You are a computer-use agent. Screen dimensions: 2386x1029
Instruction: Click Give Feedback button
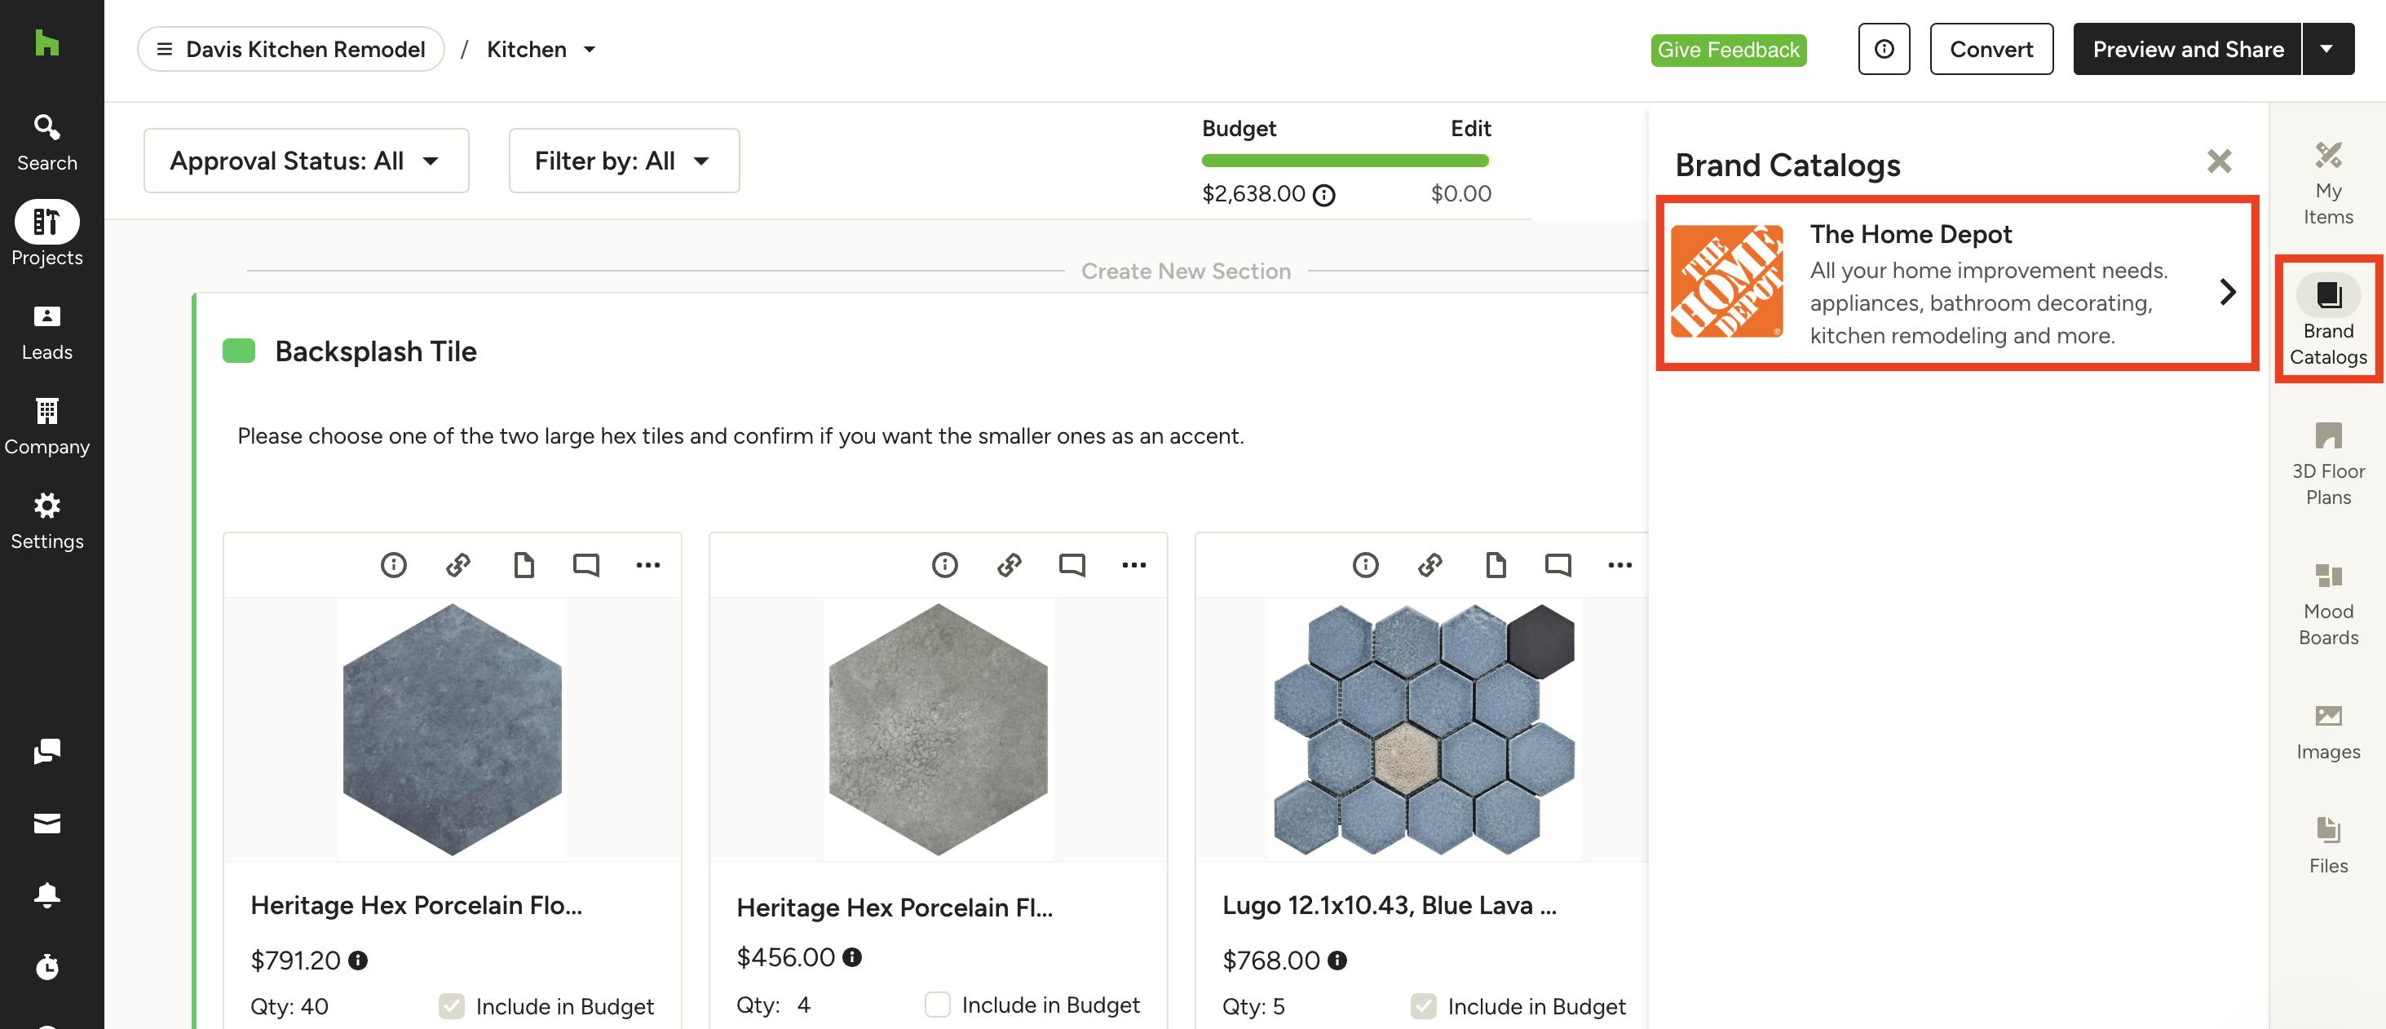1729,50
